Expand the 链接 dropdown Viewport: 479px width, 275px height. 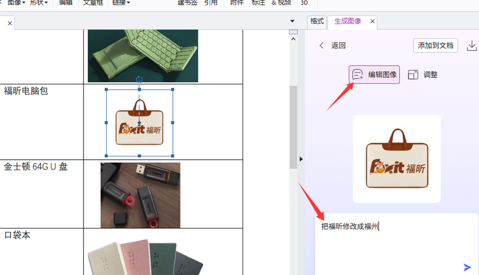pos(121,3)
